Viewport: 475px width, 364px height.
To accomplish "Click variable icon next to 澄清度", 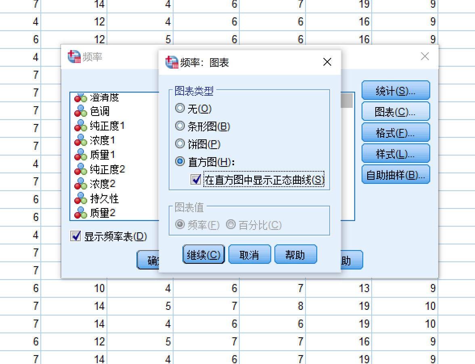I will tap(81, 98).
